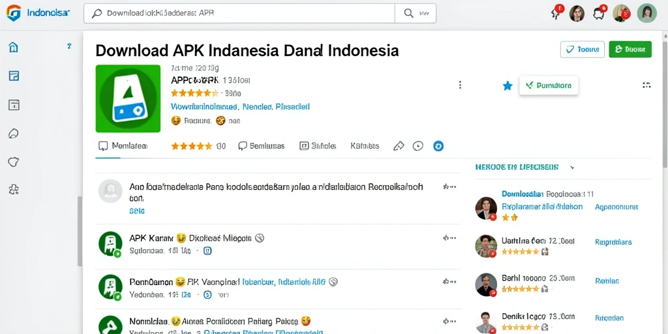The width and height of the screenshot is (668, 334).
Task: Open the puzzle-piece sidebar icon
Action: coord(14,189)
